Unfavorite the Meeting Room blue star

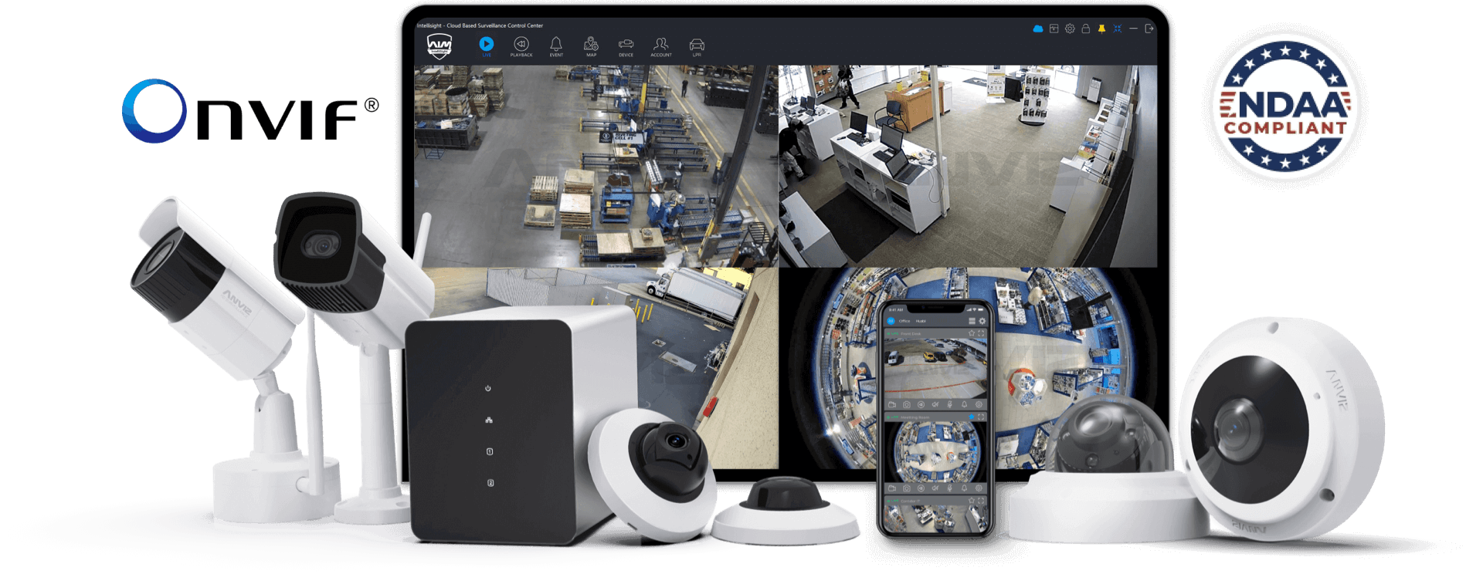(x=971, y=417)
